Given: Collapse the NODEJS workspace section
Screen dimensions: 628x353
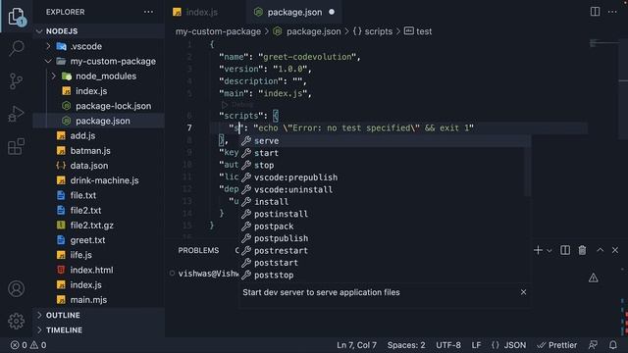Looking at the screenshot, I should [x=98, y=31].
